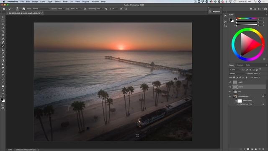Select the Brush tool in the toolbar
268x151 pixels.
click(x=3, y=46)
